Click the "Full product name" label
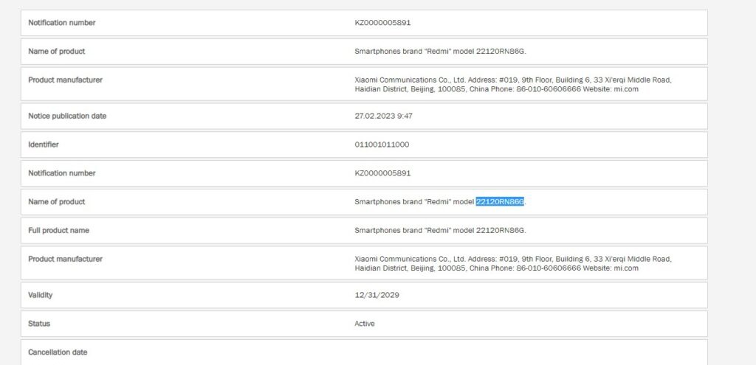The width and height of the screenshot is (756, 365). 58,230
